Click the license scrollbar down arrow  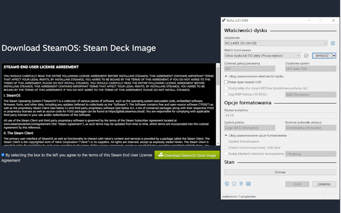[x=218, y=143]
